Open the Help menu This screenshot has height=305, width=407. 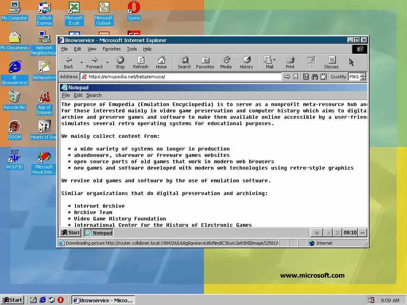(x=147, y=49)
